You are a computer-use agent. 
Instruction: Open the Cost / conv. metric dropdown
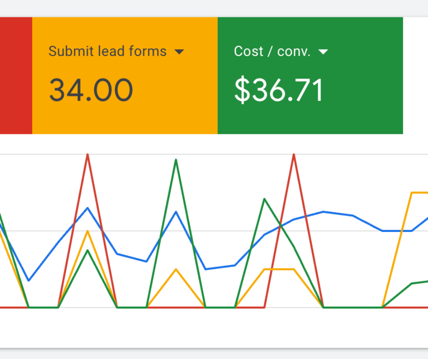[324, 52]
